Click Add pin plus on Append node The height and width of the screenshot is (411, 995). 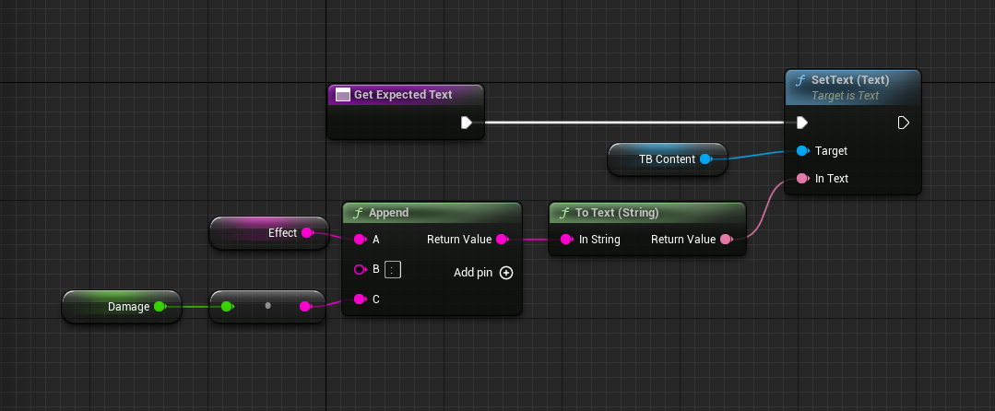(x=505, y=273)
